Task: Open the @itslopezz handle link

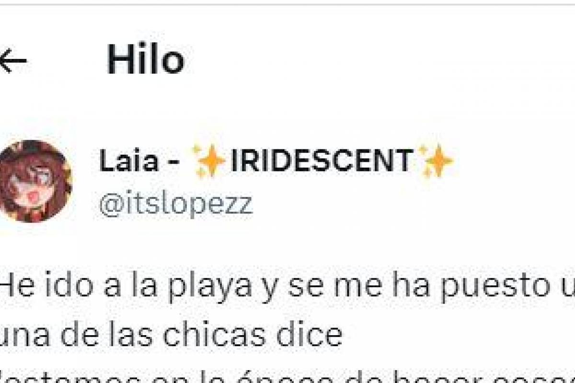Action: (x=175, y=204)
